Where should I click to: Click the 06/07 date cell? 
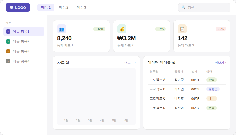(x=195, y=108)
